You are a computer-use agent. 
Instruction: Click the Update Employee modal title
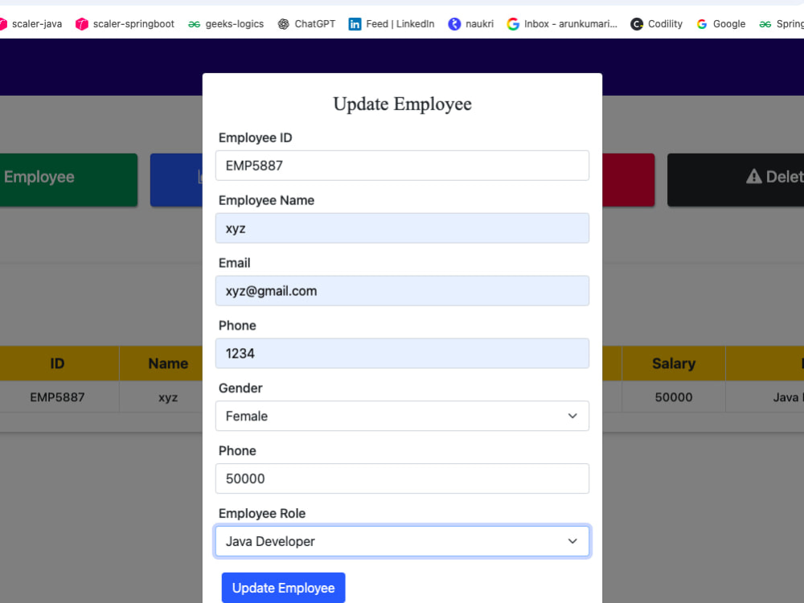402,104
